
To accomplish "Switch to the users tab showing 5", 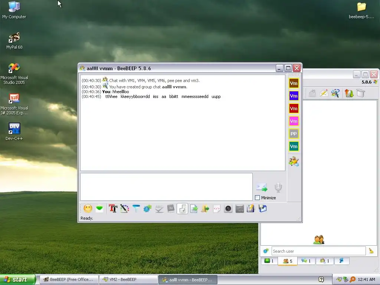I will [288, 261].
